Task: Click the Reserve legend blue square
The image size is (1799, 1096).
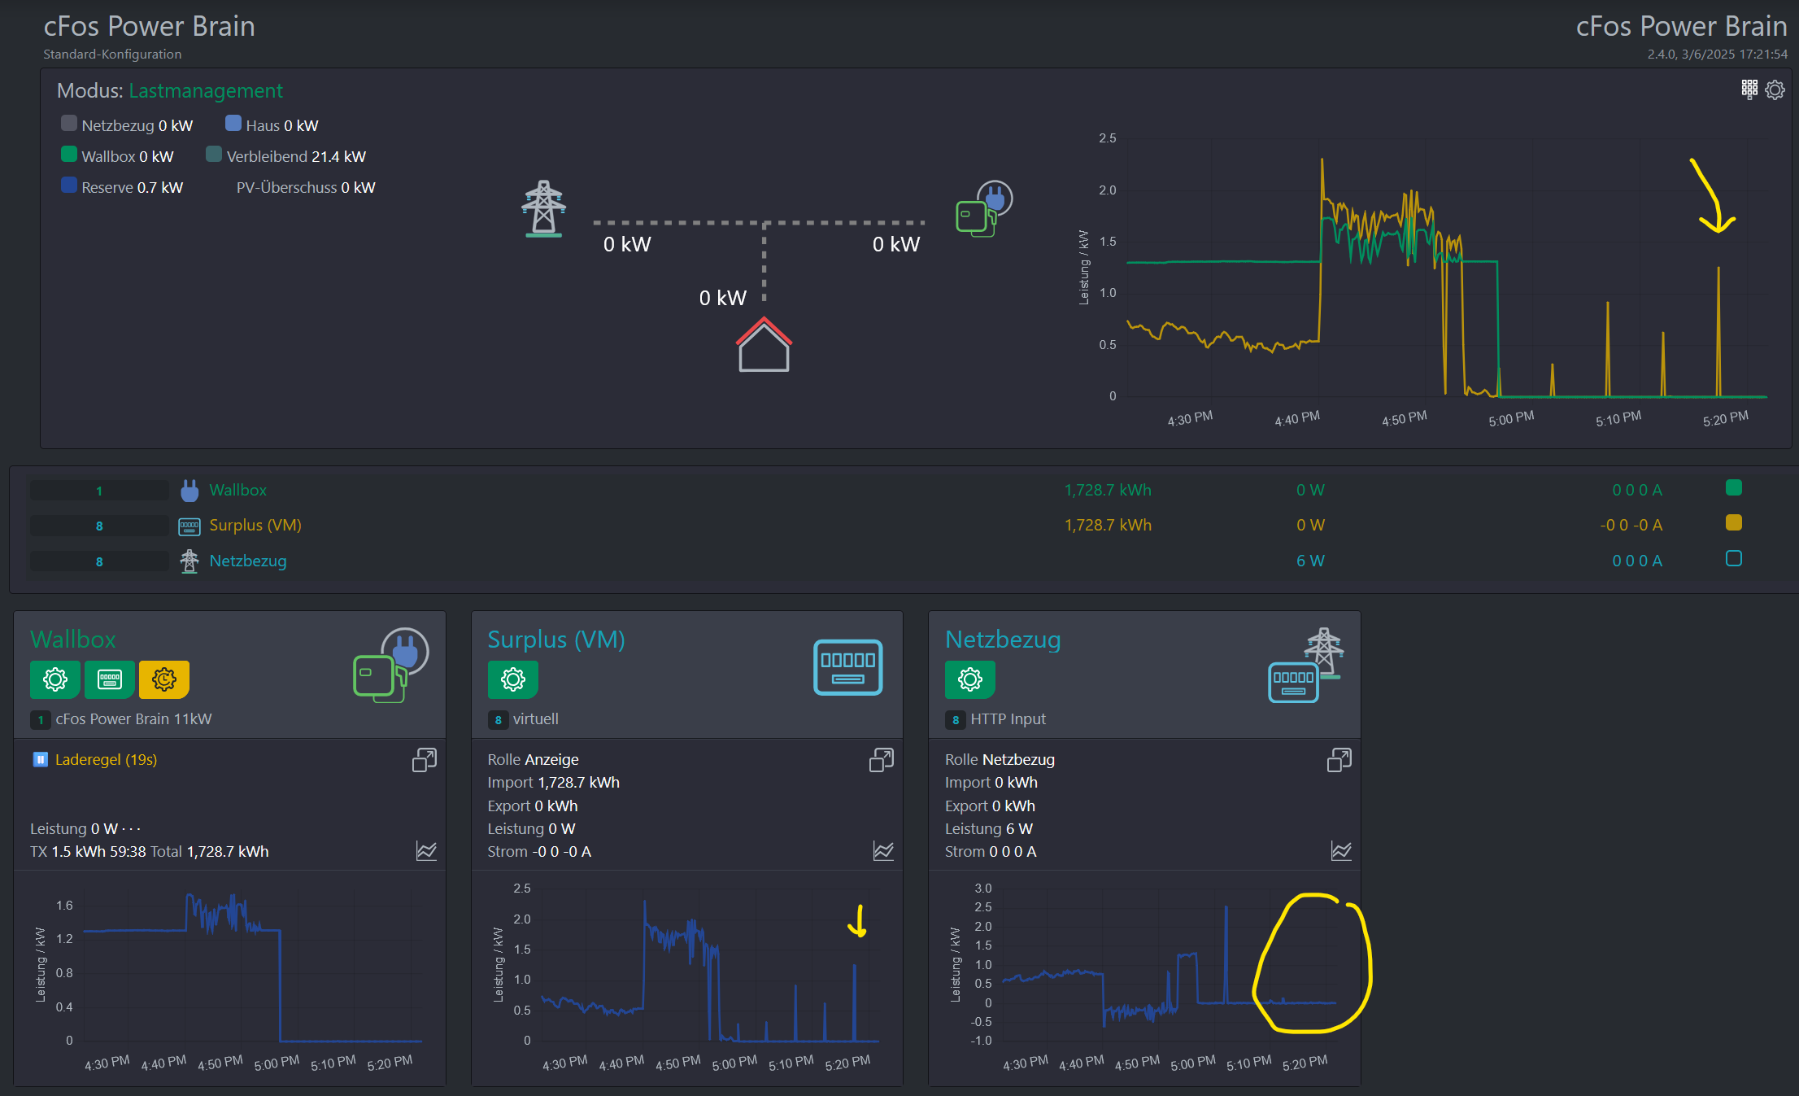Action: point(69,185)
